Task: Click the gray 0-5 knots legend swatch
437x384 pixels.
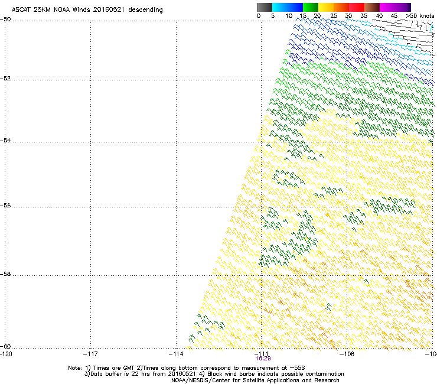Action: point(265,7)
